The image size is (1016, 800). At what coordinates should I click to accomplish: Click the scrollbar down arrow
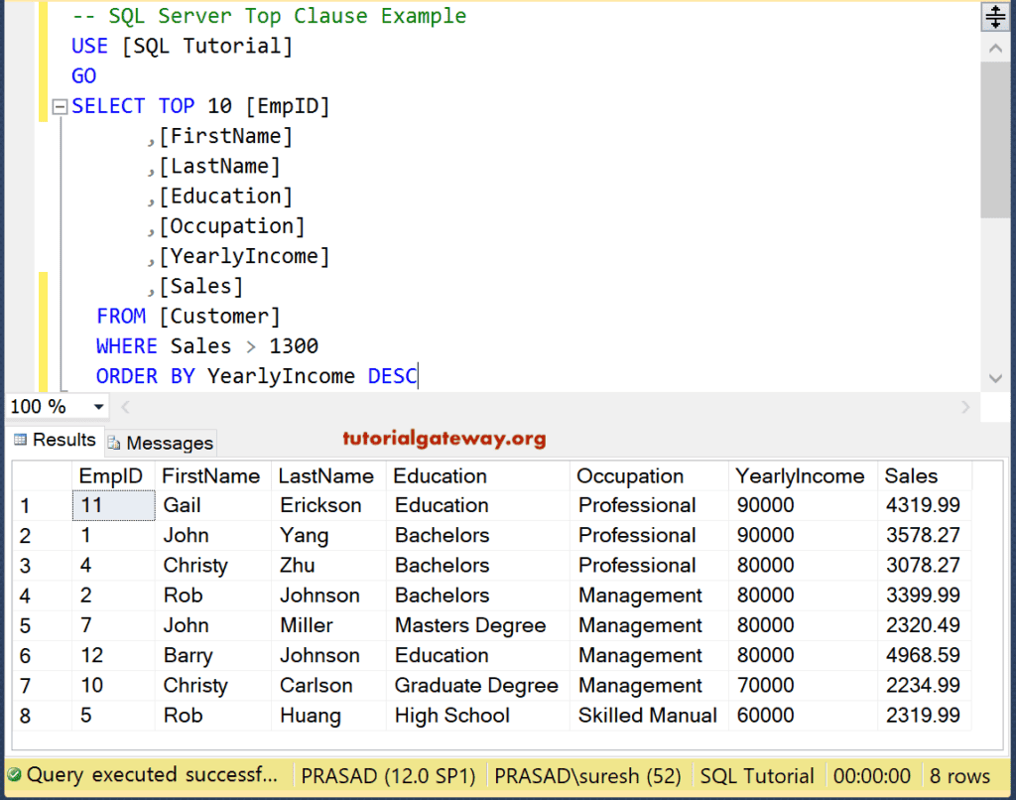(x=995, y=377)
